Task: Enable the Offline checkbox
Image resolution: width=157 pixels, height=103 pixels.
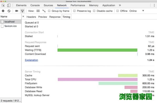Action: pyautogui.click(x=118, y=11)
